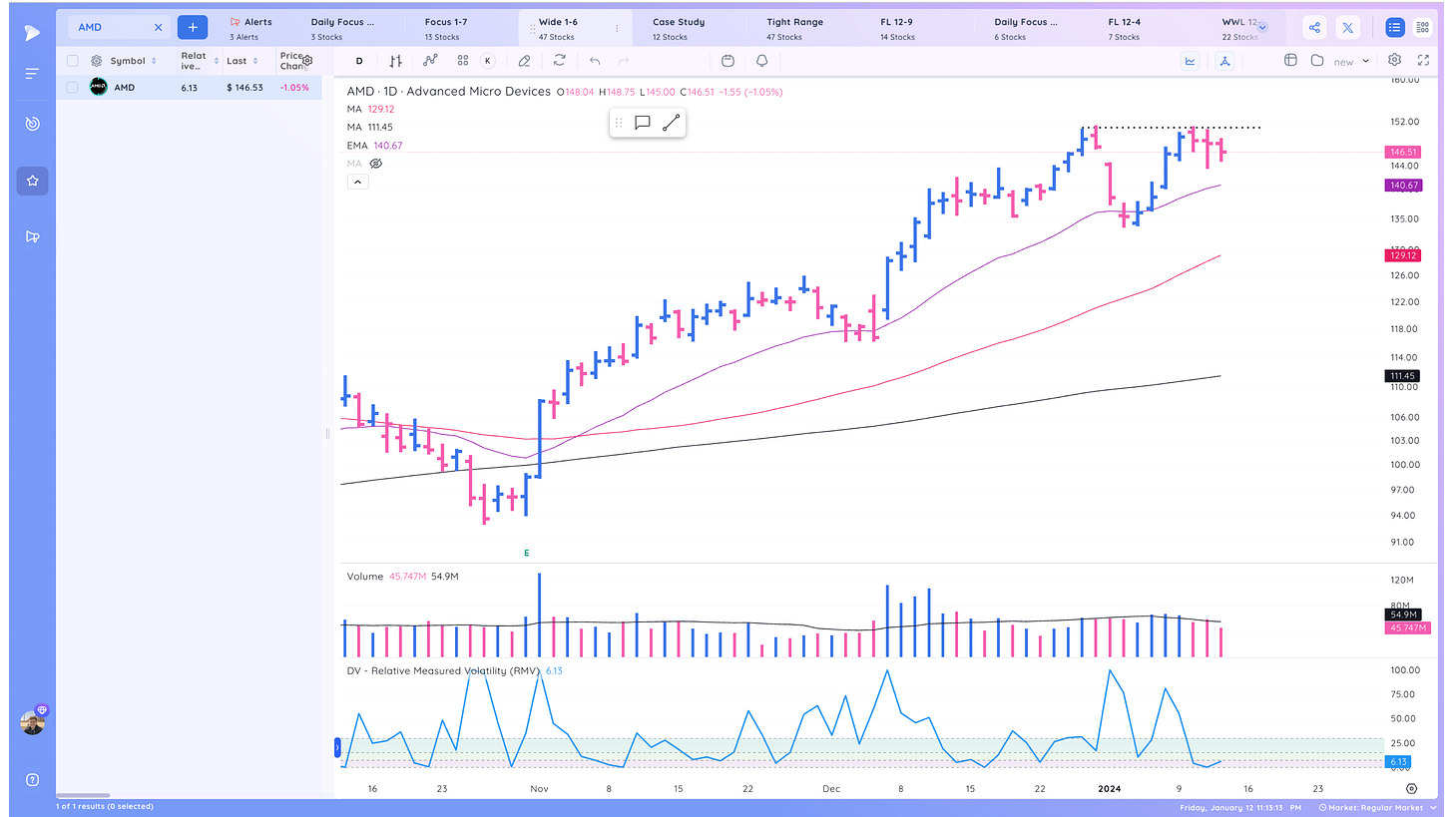Expand the watchlist tabs overflow chevron
The width and height of the screenshot is (1453, 817).
click(x=1262, y=28)
